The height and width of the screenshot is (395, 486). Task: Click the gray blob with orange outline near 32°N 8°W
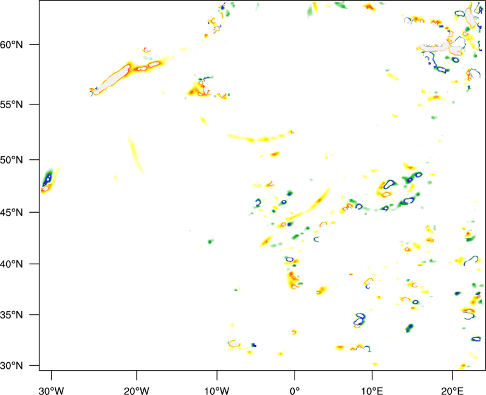tap(234, 343)
